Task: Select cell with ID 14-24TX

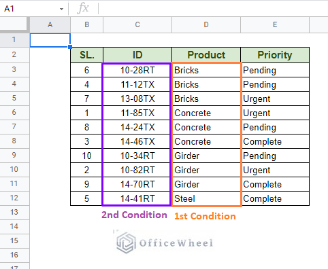Action: pos(137,127)
